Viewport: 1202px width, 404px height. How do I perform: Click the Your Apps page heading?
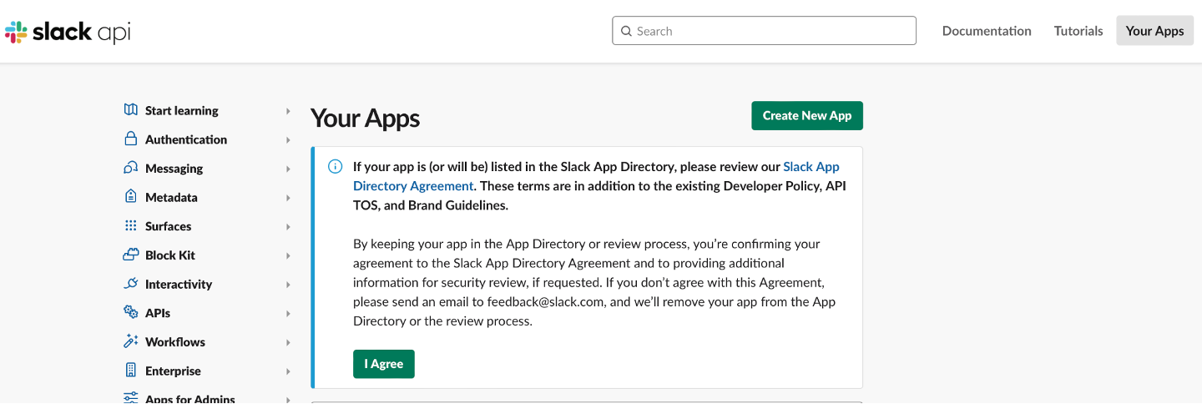(x=365, y=118)
